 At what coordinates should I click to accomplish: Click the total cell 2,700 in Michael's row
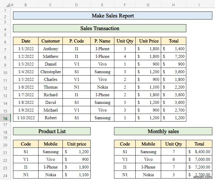[x=174, y=110]
